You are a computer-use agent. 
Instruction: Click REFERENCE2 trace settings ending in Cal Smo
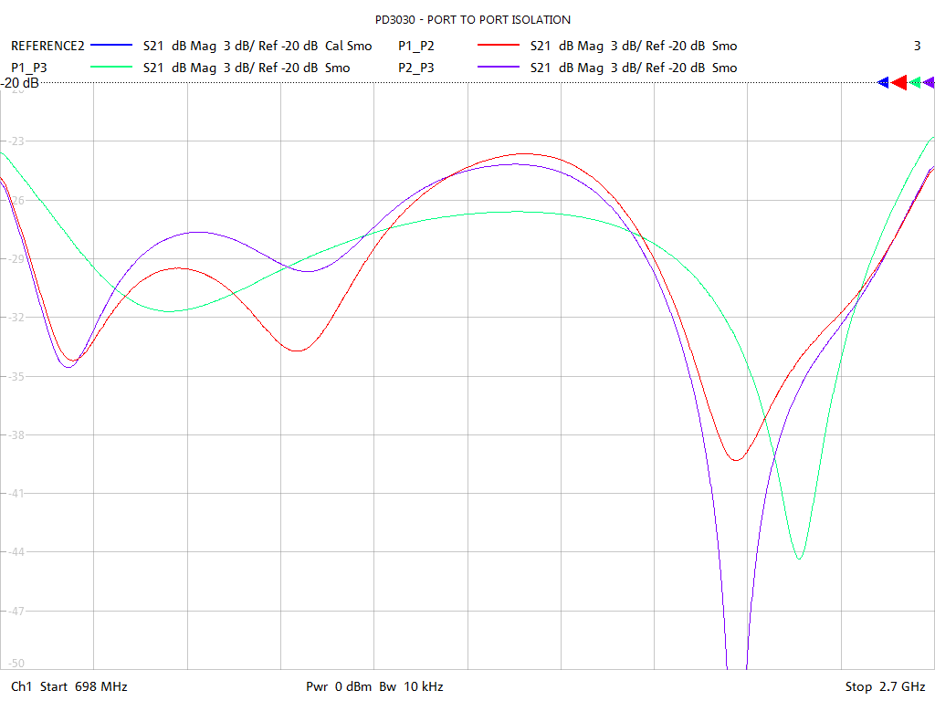click(257, 46)
